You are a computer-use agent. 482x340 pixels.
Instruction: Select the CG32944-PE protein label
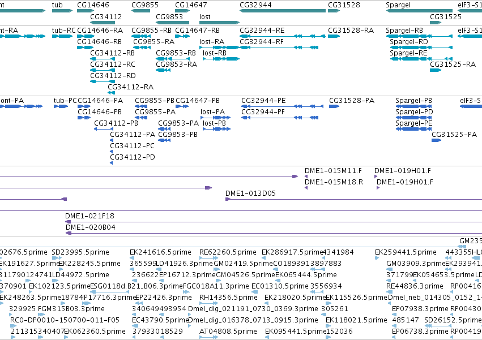263,101
